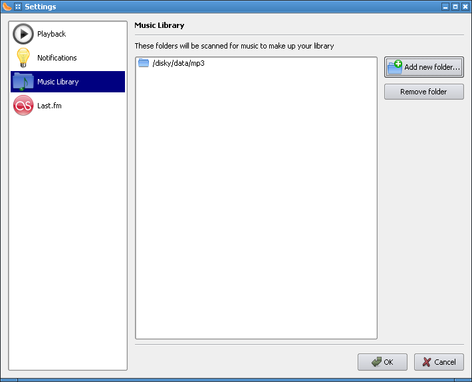Select the Music Library folder icon
Viewport: 472px width, 382px height.
(x=23, y=82)
